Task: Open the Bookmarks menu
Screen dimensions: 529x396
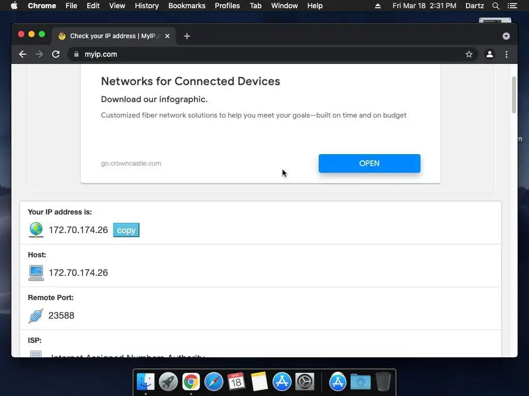Action: (x=187, y=6)
